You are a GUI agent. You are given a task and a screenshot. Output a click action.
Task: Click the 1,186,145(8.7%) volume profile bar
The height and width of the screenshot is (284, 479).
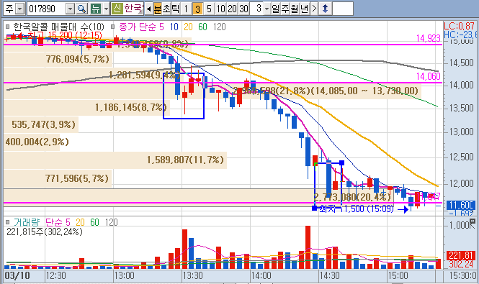[x=86, y=107]
